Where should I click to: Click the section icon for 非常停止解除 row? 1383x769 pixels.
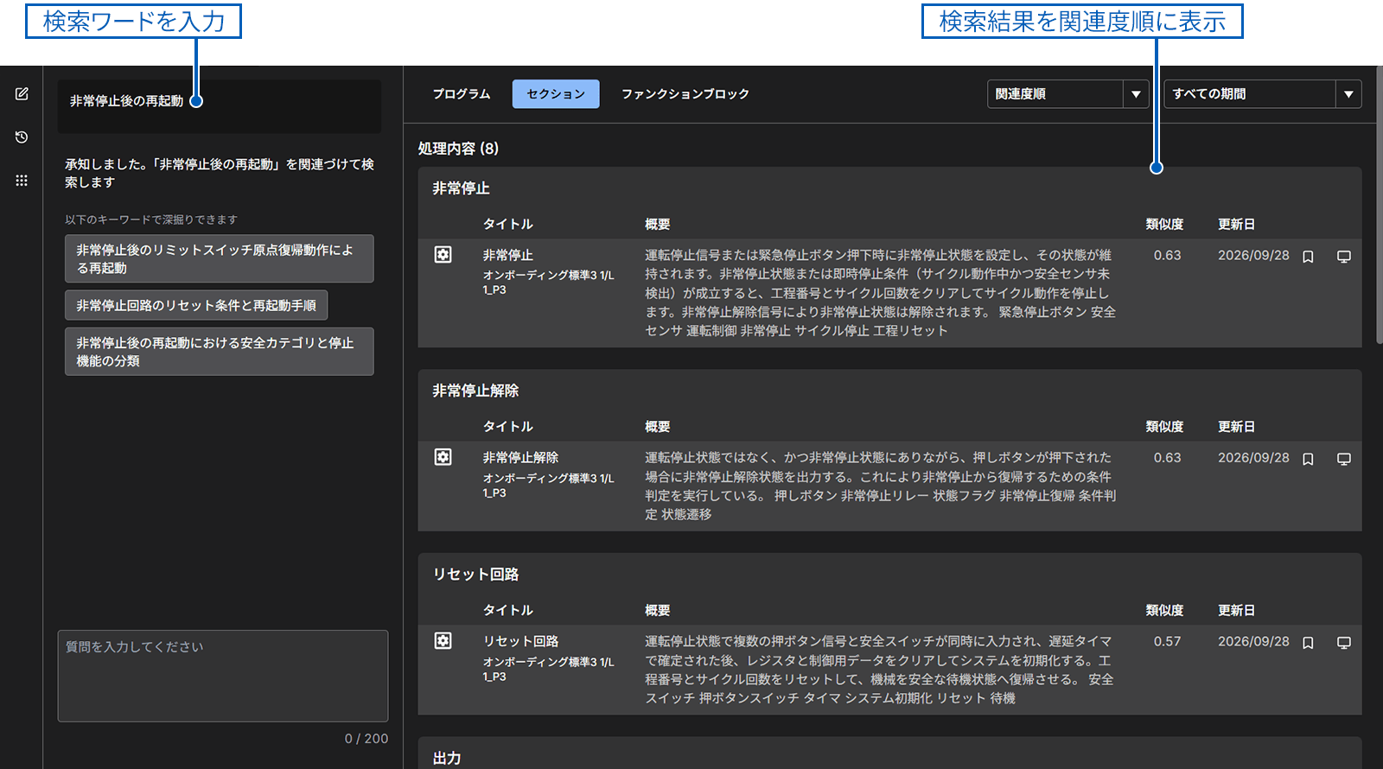coord(443,457)
